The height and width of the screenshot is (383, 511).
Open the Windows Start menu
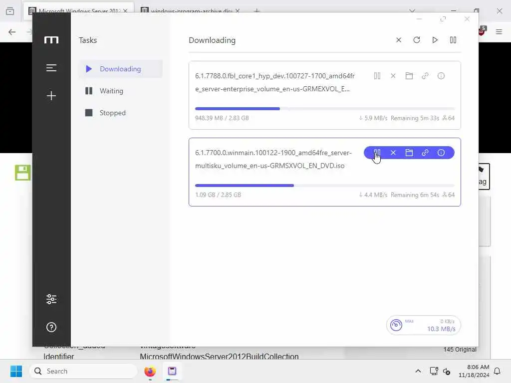click(x=16, y=371)
